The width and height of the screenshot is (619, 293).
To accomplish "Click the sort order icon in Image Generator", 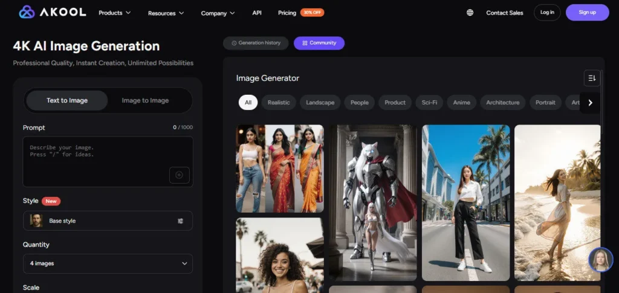I will [592, 78].
